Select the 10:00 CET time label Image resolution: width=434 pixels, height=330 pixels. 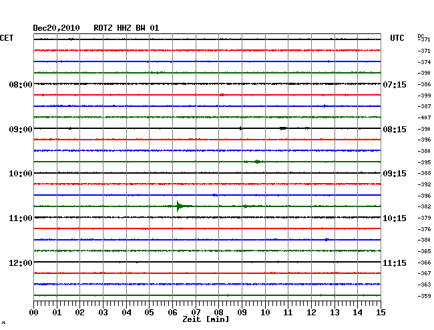click(21, 174)
